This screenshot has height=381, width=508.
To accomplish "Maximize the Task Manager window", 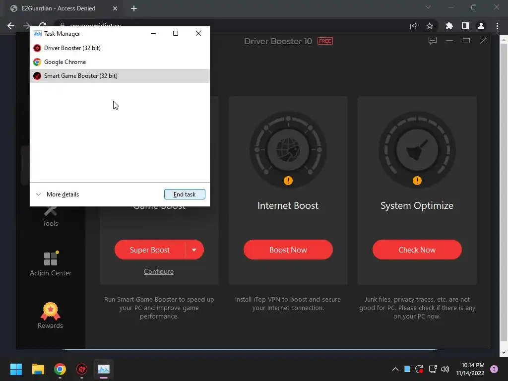I will [x=176, y=33].
